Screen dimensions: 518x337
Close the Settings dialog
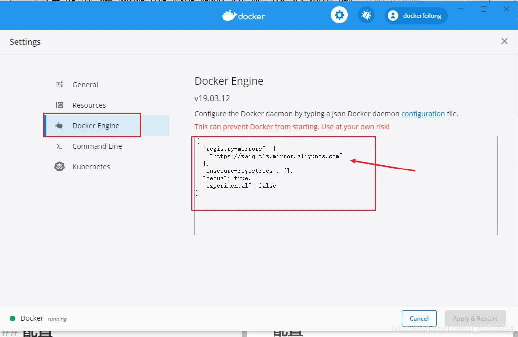tap(504, 41)
